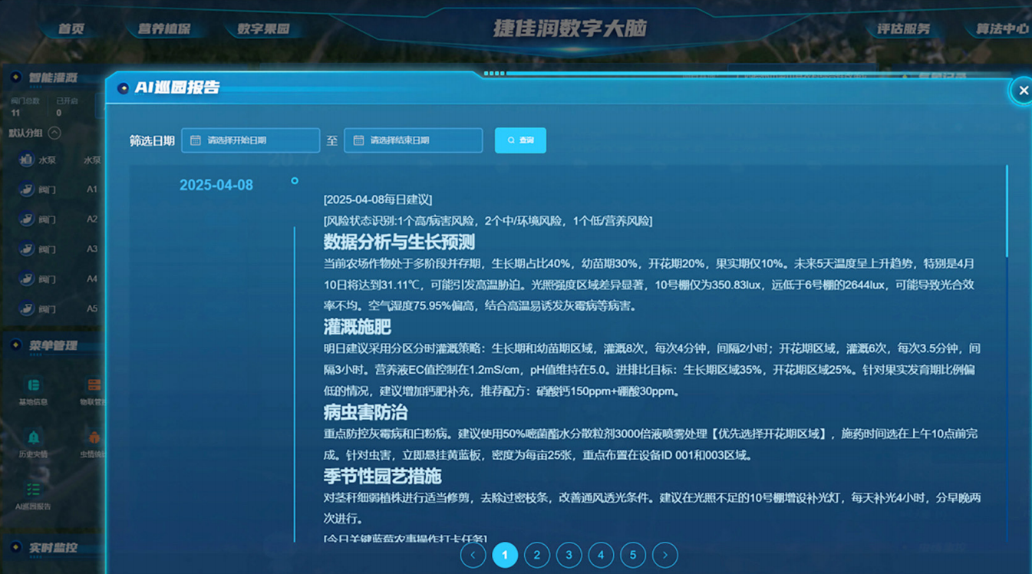Collapse the 默认分组 group chevron

click(54, 133)
